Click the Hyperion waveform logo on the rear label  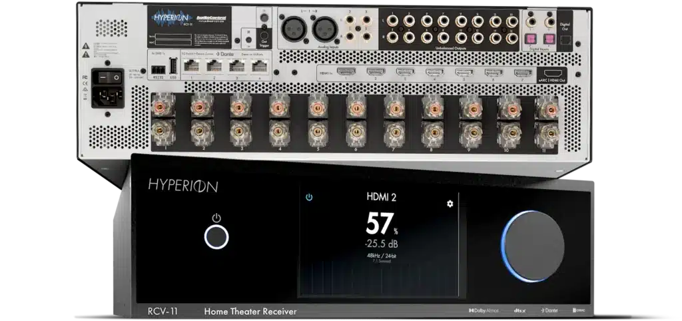pos(171,18)
